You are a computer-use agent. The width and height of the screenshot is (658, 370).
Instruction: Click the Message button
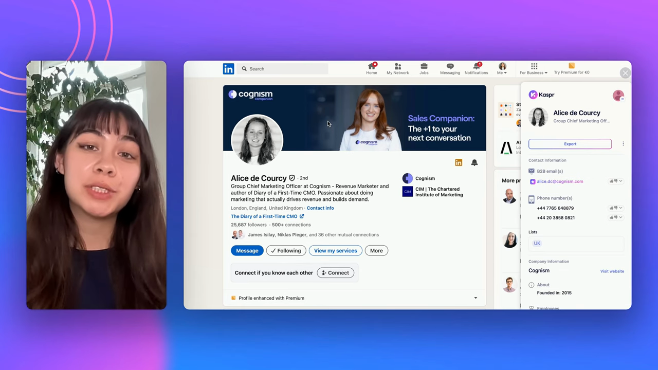click(x=247, y=251)
